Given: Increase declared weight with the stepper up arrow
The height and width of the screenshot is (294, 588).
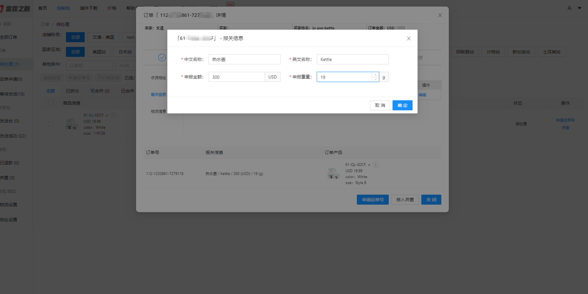Looking at the screenshot, I should (x=375, y=75).
